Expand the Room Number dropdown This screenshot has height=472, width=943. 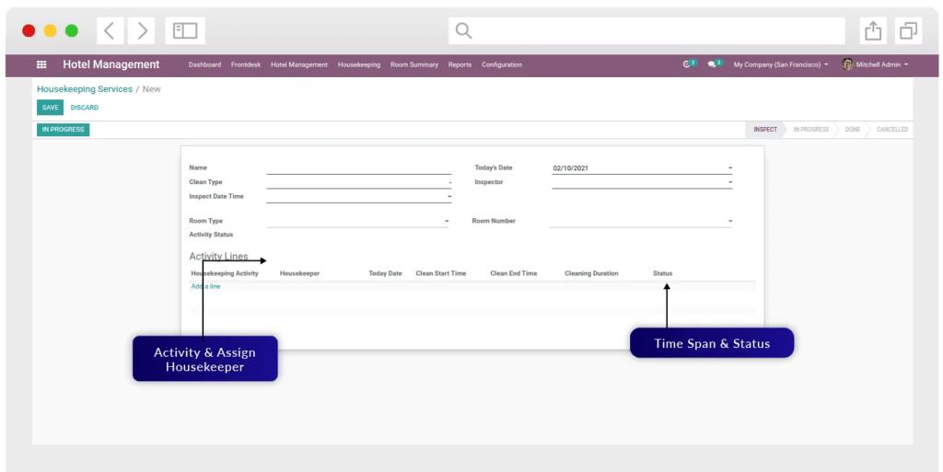tap(730, 222)
